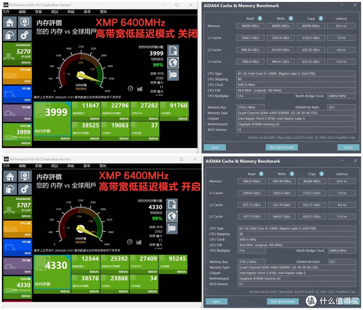Rerun the 91760 memory threaded tile
This screenshot has width=363, height=310.
[183, 119]
